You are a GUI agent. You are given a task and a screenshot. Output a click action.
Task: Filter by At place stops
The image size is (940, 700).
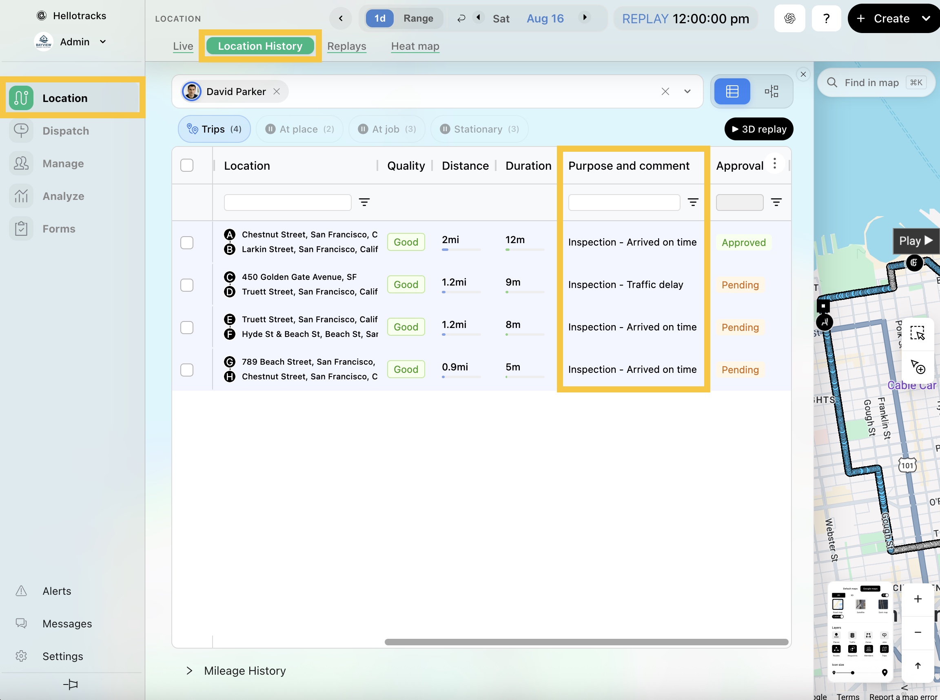coord(299,129)
